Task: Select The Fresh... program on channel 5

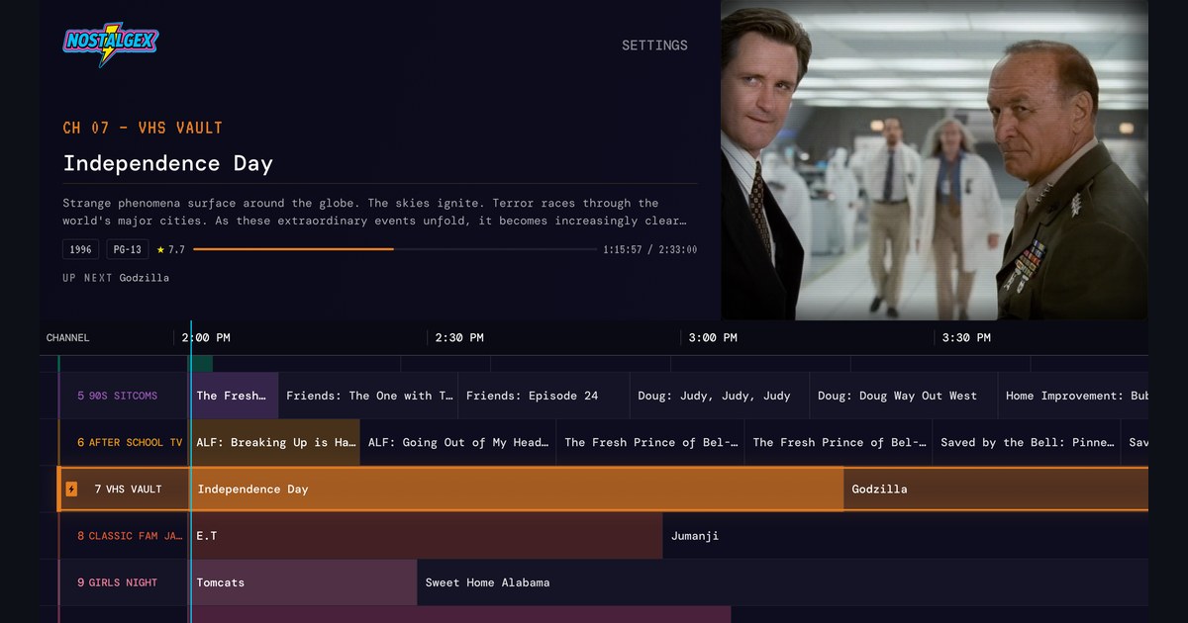Action: click(x=235, y=396)
